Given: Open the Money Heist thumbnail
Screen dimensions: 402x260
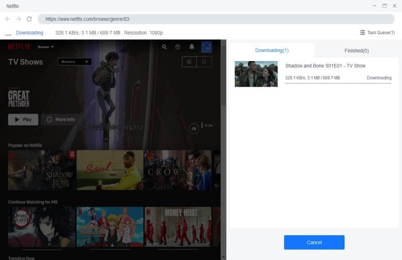Looking at the screenshot, I should pyautogui.click(x=178, y=227).
